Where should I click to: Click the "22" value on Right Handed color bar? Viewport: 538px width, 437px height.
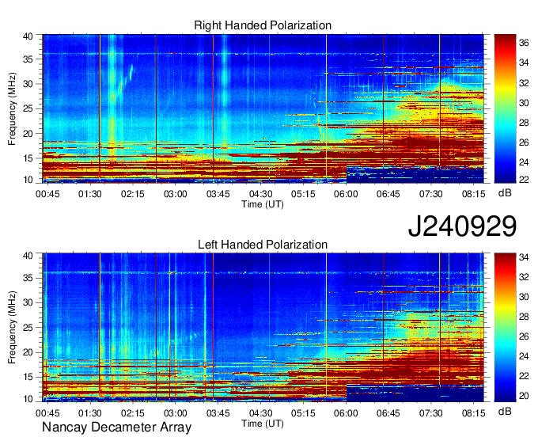tap(524, 179)
